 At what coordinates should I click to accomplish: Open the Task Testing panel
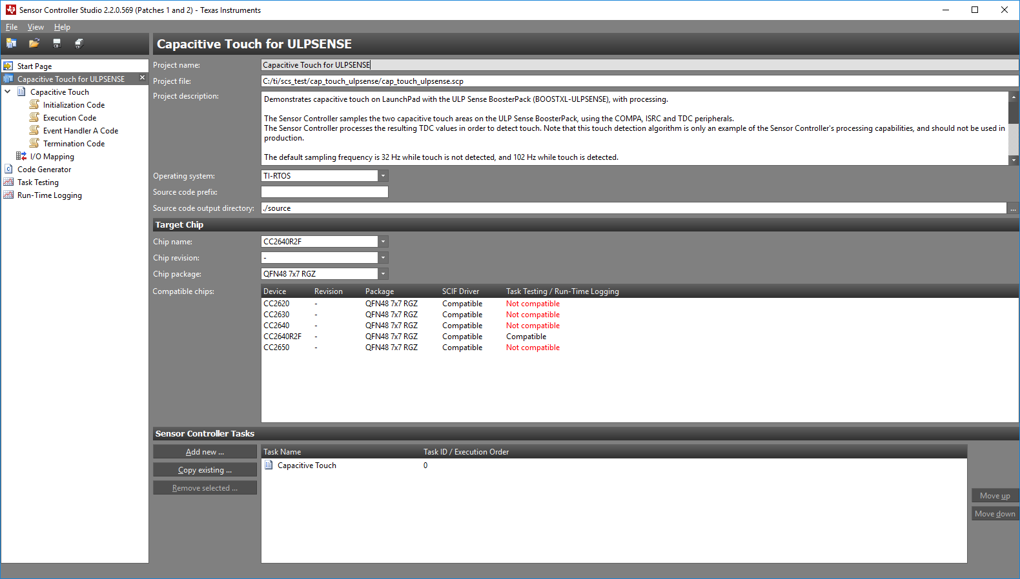[x=37, y=182]
